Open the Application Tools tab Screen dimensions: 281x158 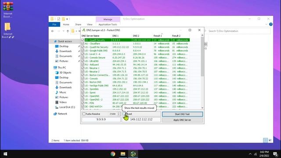[108, 25]
